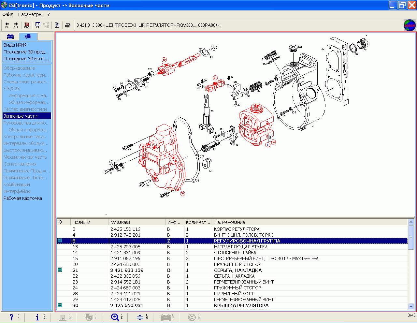Click teal marker icon on row 30
417x323 pixels.
(x=60, y=305)
